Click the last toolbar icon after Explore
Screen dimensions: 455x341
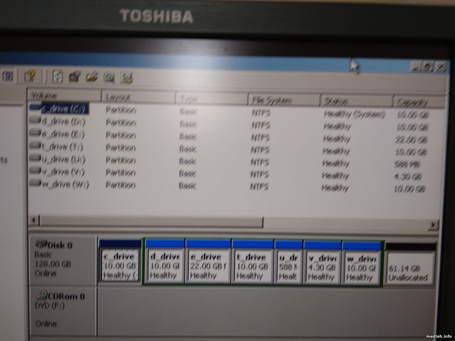(127, 78)
